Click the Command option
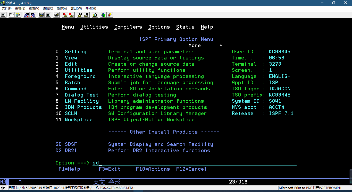This screenshot has width=352, height=192. pyautogui.click(x=76, y=89)
